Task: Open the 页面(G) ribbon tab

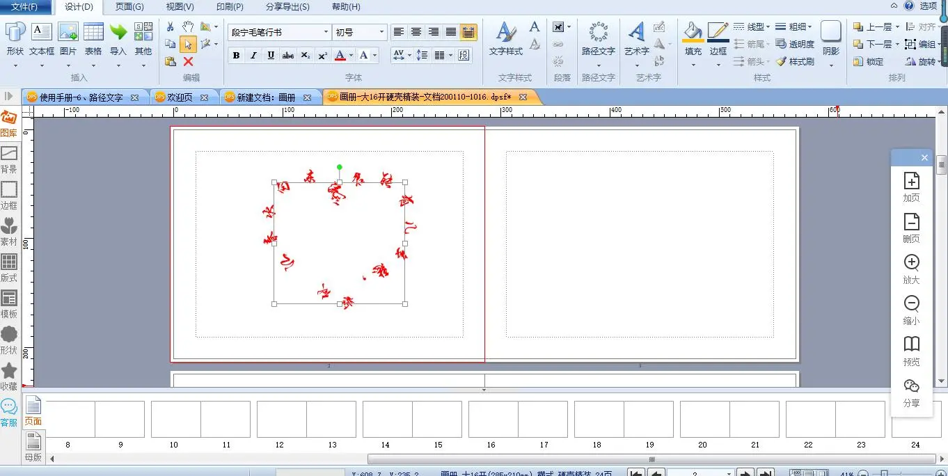Action: click(129, 7)
